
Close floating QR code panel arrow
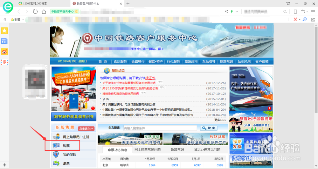click(x=46, y=67)
